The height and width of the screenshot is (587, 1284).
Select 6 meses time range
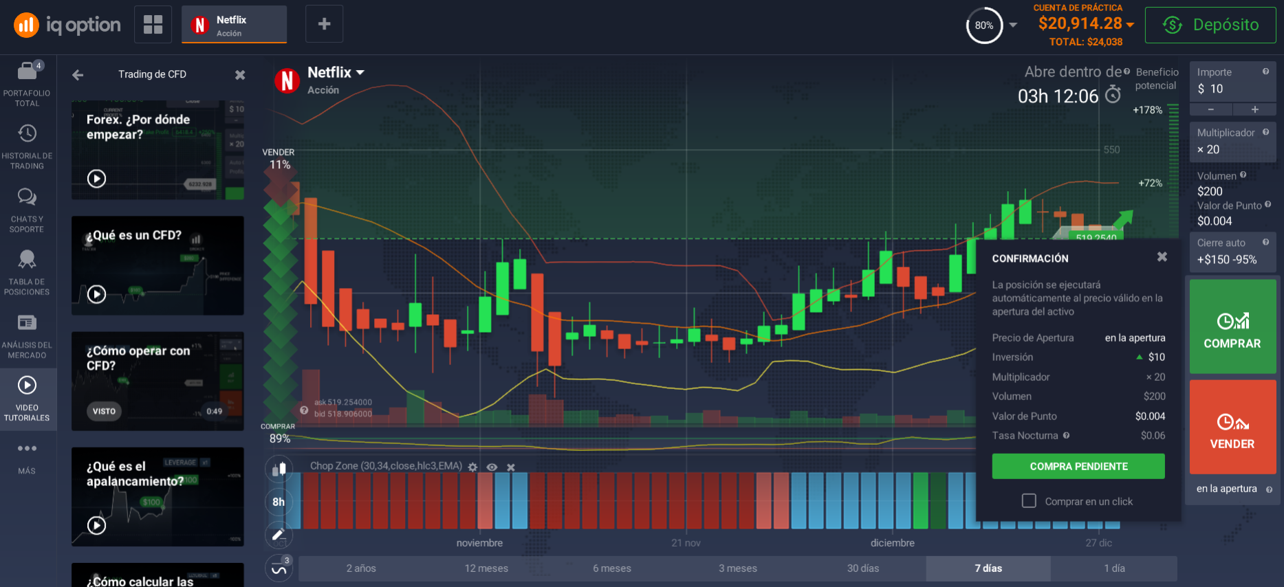[612, 568]
